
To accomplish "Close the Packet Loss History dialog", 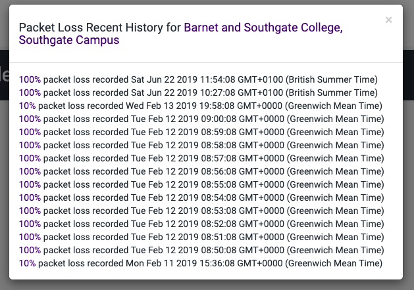I will point(389,20).
